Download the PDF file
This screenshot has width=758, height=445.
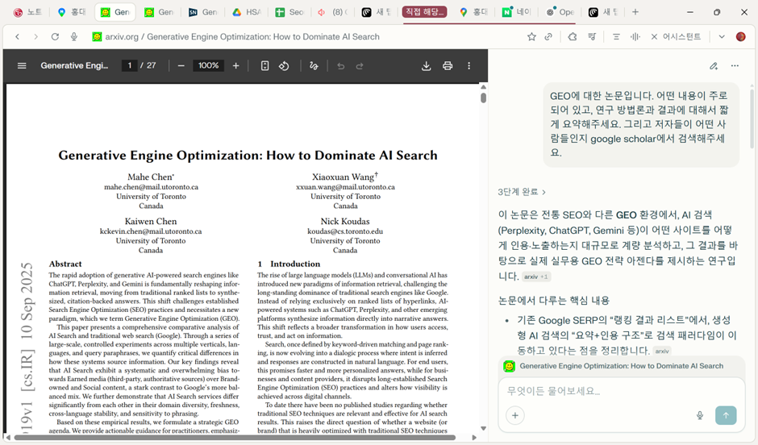click(426, 66)
